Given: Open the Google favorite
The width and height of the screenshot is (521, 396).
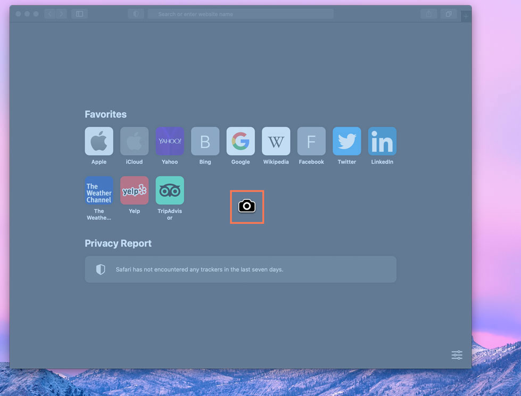Looking at the screenshot, I should click(x=240, y=141).
